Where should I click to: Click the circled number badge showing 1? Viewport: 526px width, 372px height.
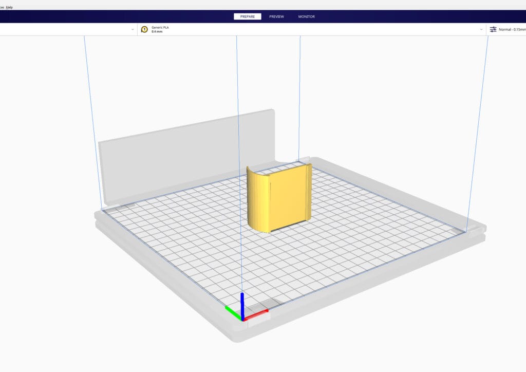[x=144, y=29]
